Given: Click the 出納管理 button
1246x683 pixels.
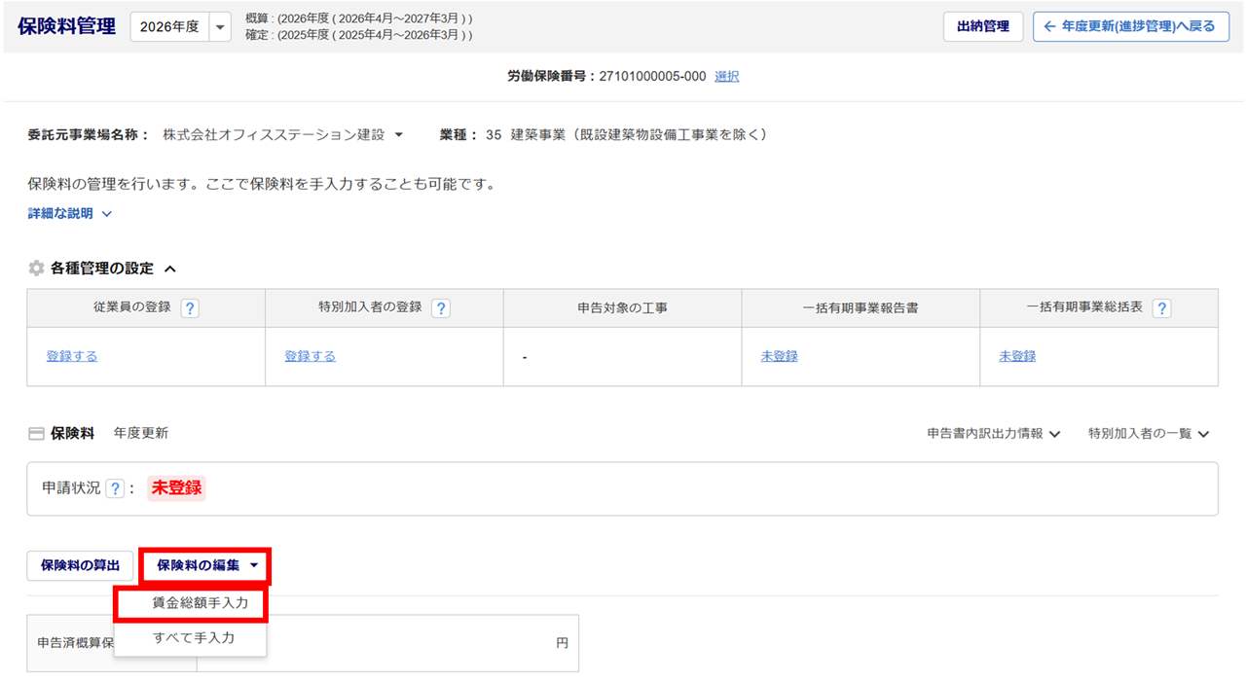Looking at the screenshot, I should [x=982, y=27].
